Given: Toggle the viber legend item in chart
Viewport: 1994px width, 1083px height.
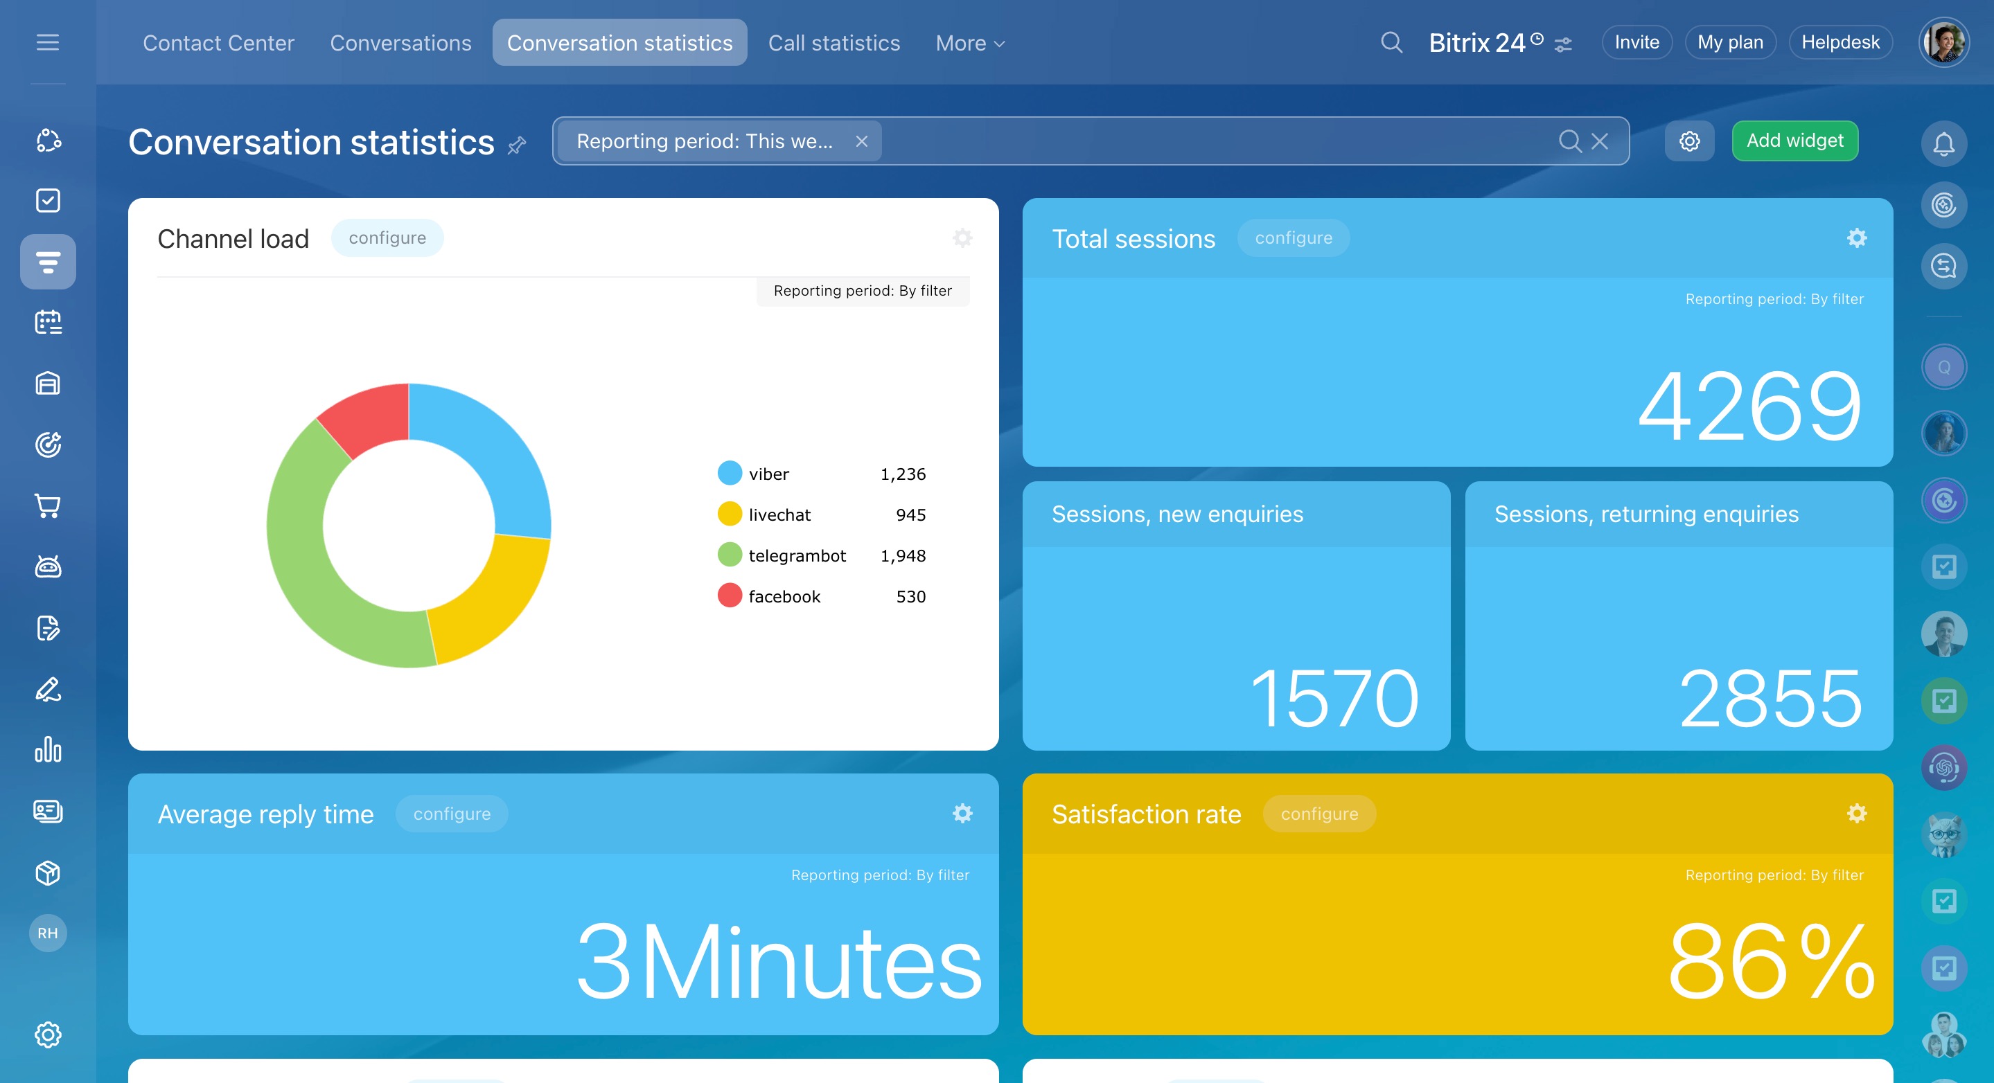Looking at the screenshot, I should [768, 474].
